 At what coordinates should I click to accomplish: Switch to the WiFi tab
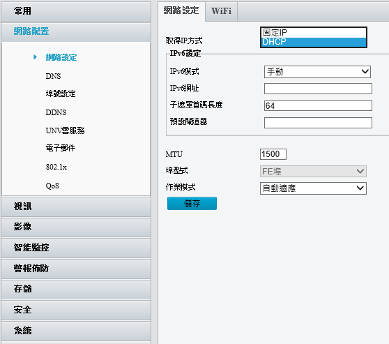[221, 11]
